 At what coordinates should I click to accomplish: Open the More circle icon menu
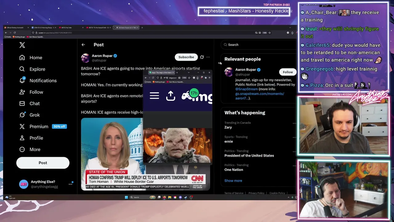point(22,149)
